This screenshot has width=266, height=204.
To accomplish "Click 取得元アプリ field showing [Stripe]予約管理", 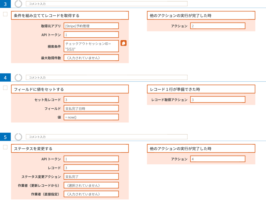I will click(x=91, y=26).
